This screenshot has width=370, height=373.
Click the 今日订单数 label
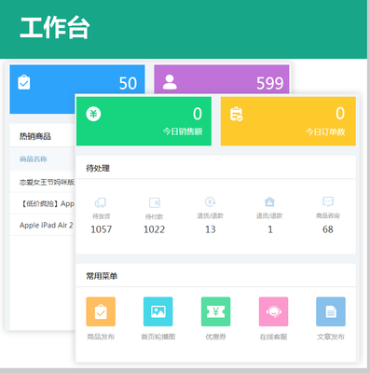[325, 131]
